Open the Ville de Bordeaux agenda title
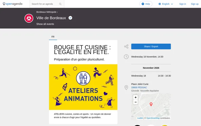This screenshot has height=126, width=201. (x=51, y=18)
